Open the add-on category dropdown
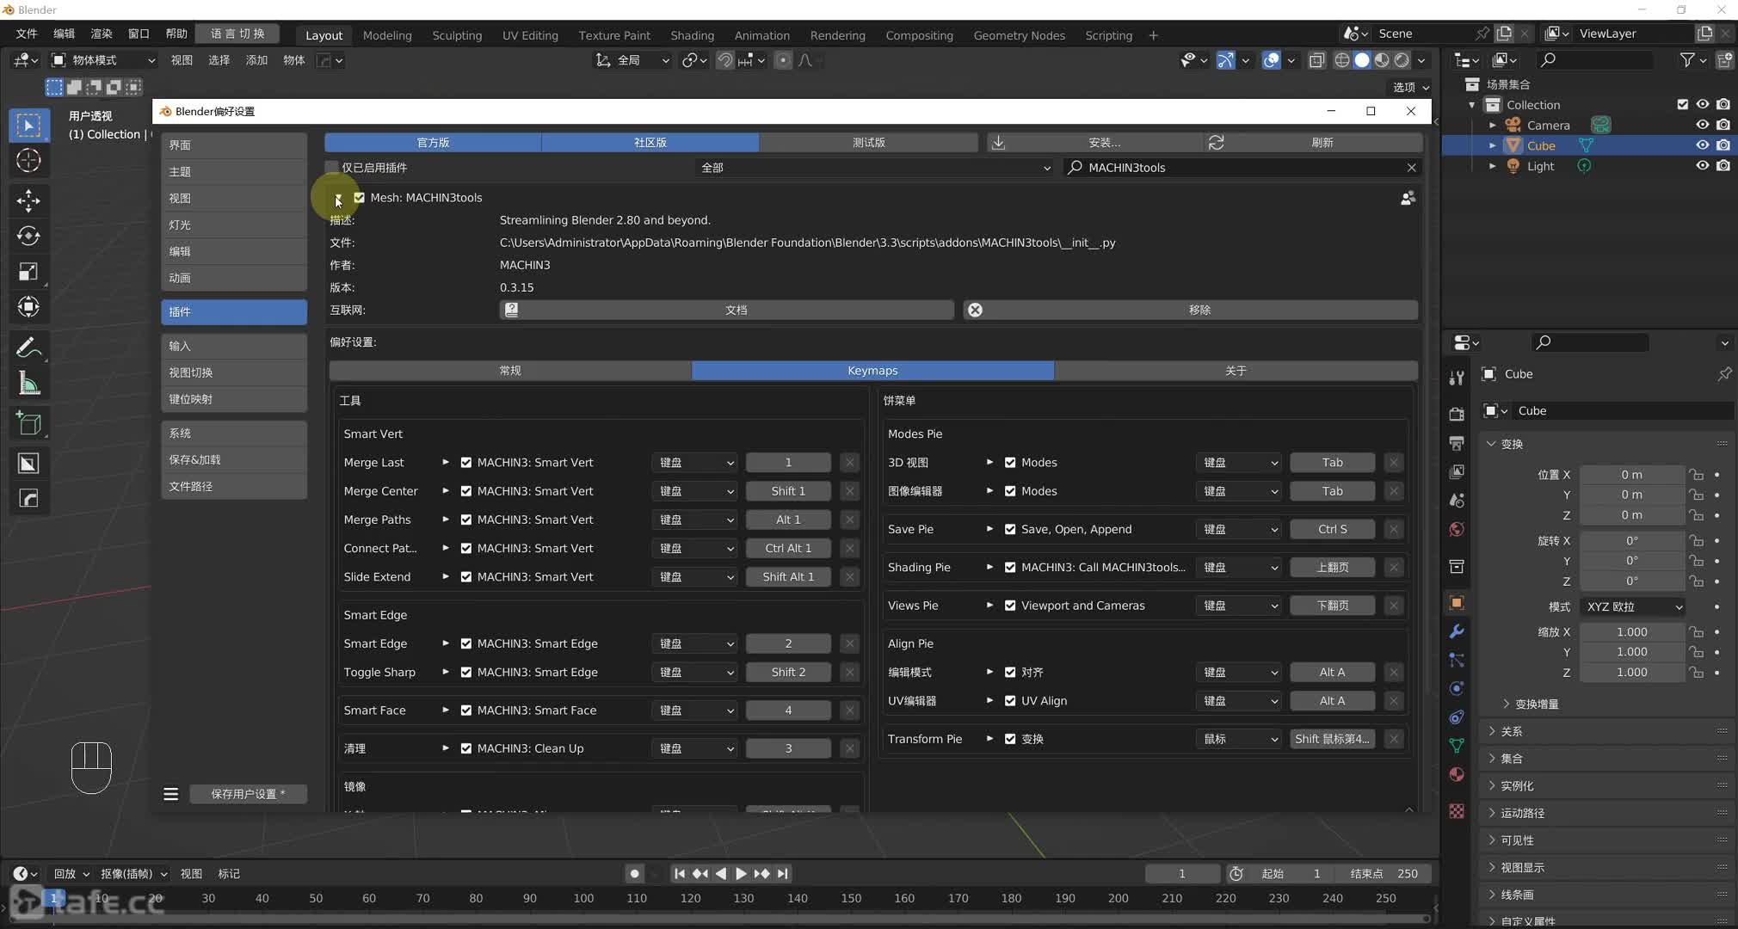1738x929 pixels. (x=875, y=168)
